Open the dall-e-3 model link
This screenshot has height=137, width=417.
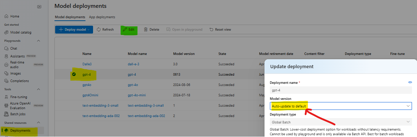[x=134, y=64]
